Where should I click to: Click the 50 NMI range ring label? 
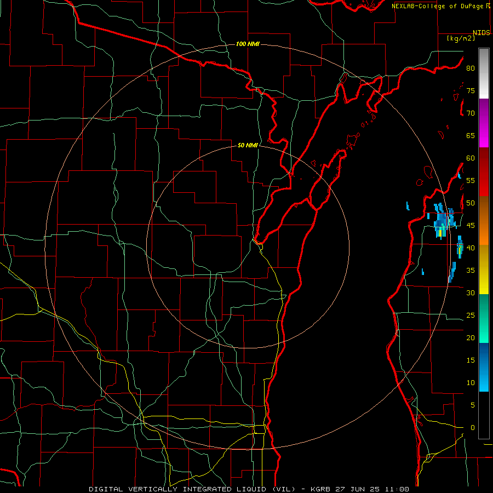[x=248, y=145]
